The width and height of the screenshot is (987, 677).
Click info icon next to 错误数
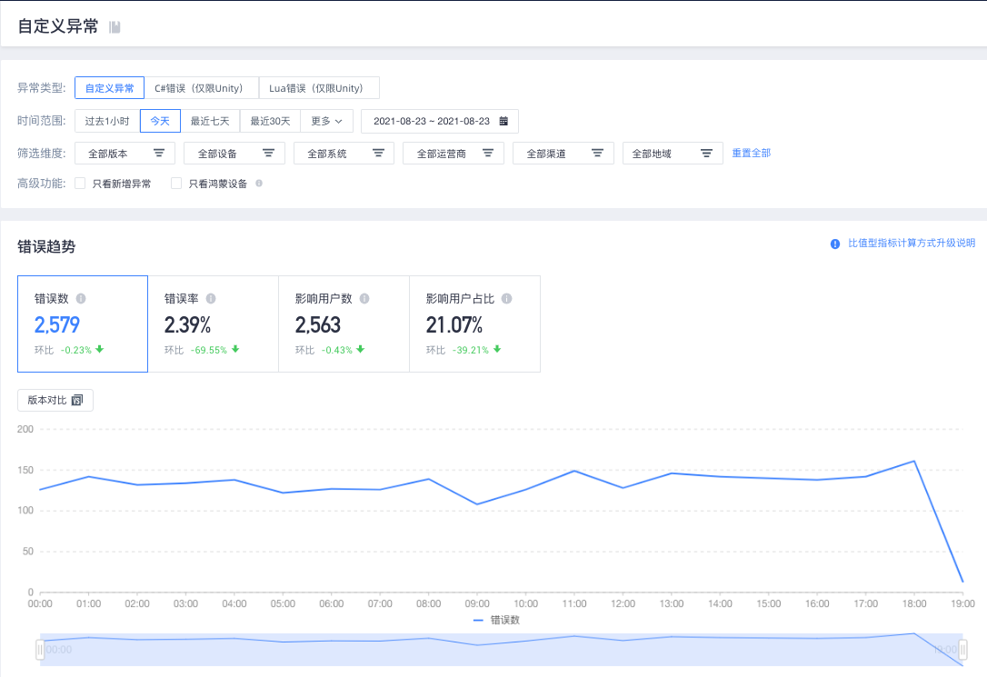point(81,299)
